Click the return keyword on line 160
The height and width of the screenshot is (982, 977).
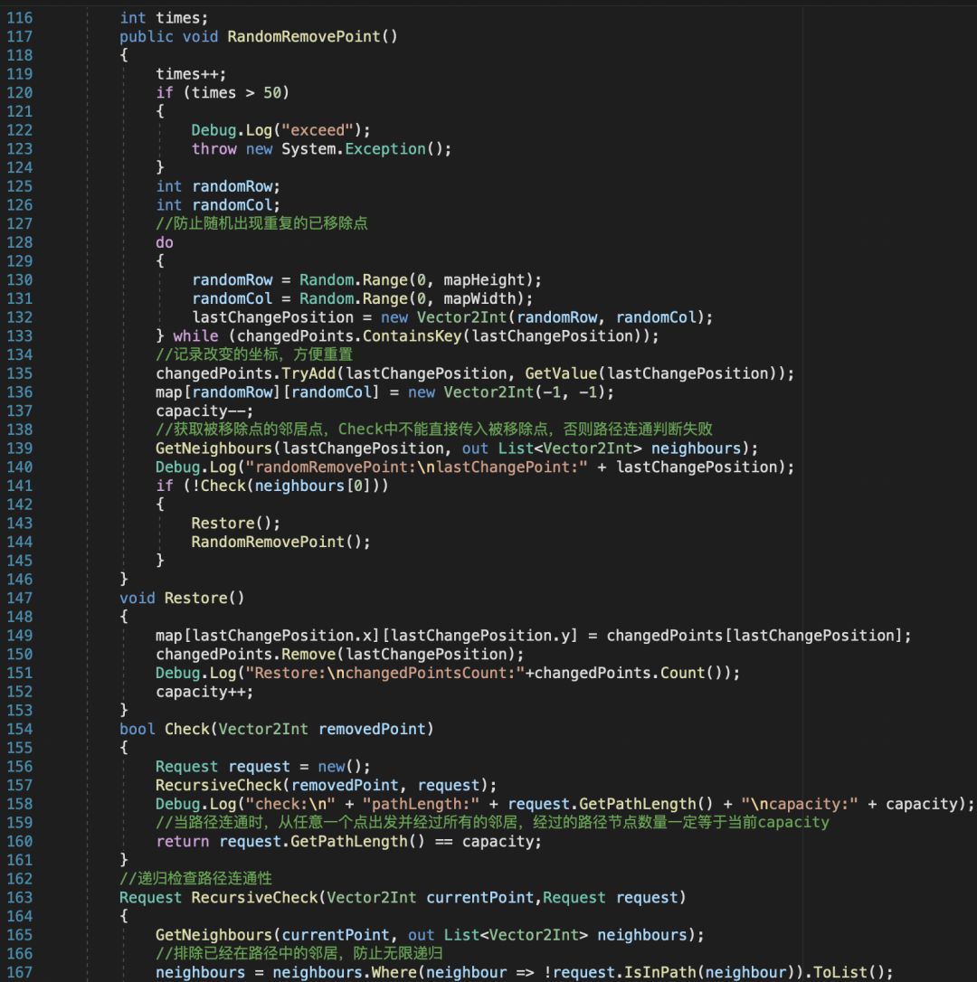pos(182,842)
